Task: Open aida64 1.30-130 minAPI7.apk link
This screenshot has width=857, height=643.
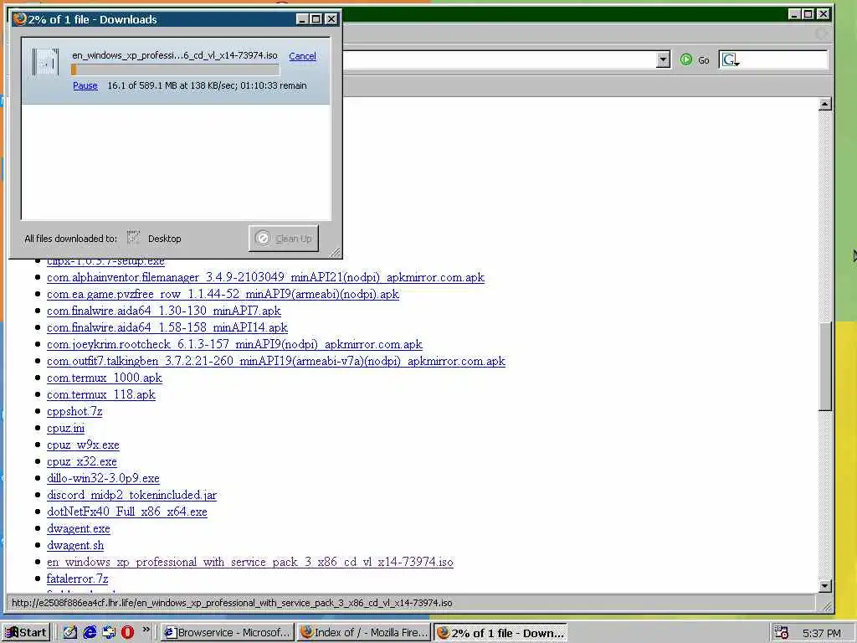Action: pyautogui.click(x=164, y=311)
